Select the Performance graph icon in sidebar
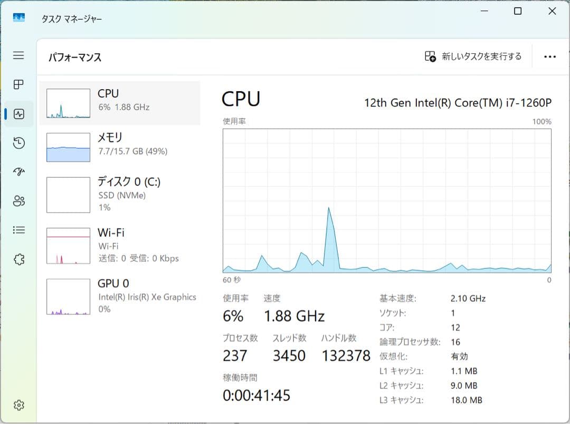 tap(18, 113)
